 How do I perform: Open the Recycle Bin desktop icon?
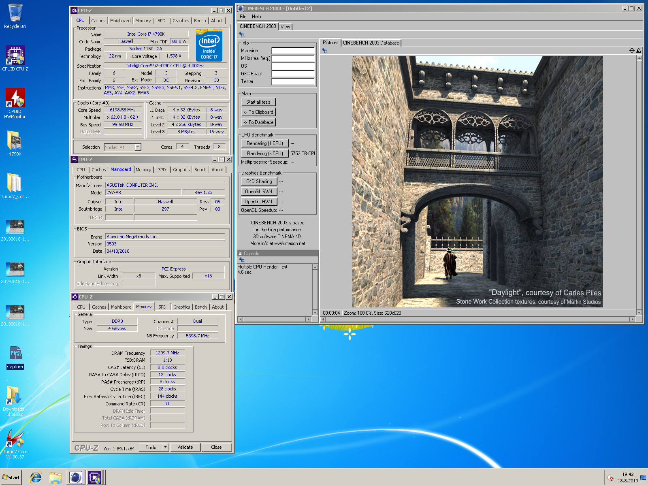(15, 16)
